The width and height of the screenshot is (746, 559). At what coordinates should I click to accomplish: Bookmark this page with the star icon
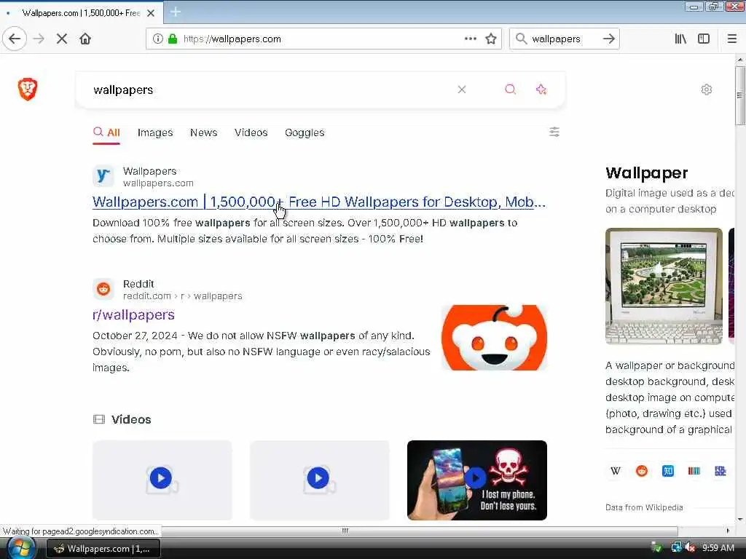pyautogui.click(x=491, y=39)
